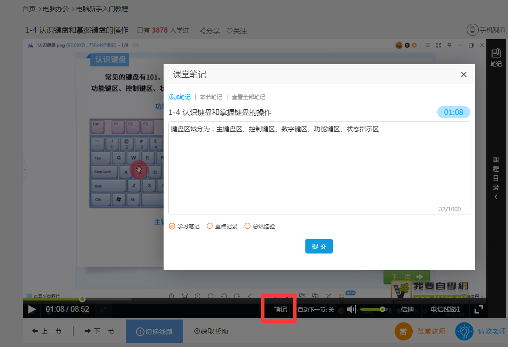Switch to the 查看全部笔记 tab
The width and height of the screenshot is (508, 347).
(248, 97)
